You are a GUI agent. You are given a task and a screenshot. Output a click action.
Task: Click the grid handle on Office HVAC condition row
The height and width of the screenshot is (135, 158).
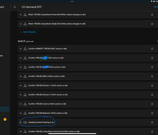point(152,76)
